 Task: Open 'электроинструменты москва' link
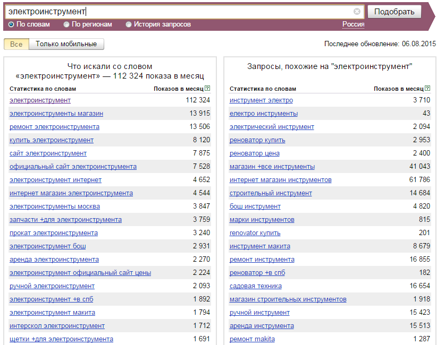(x=55, y=206)
